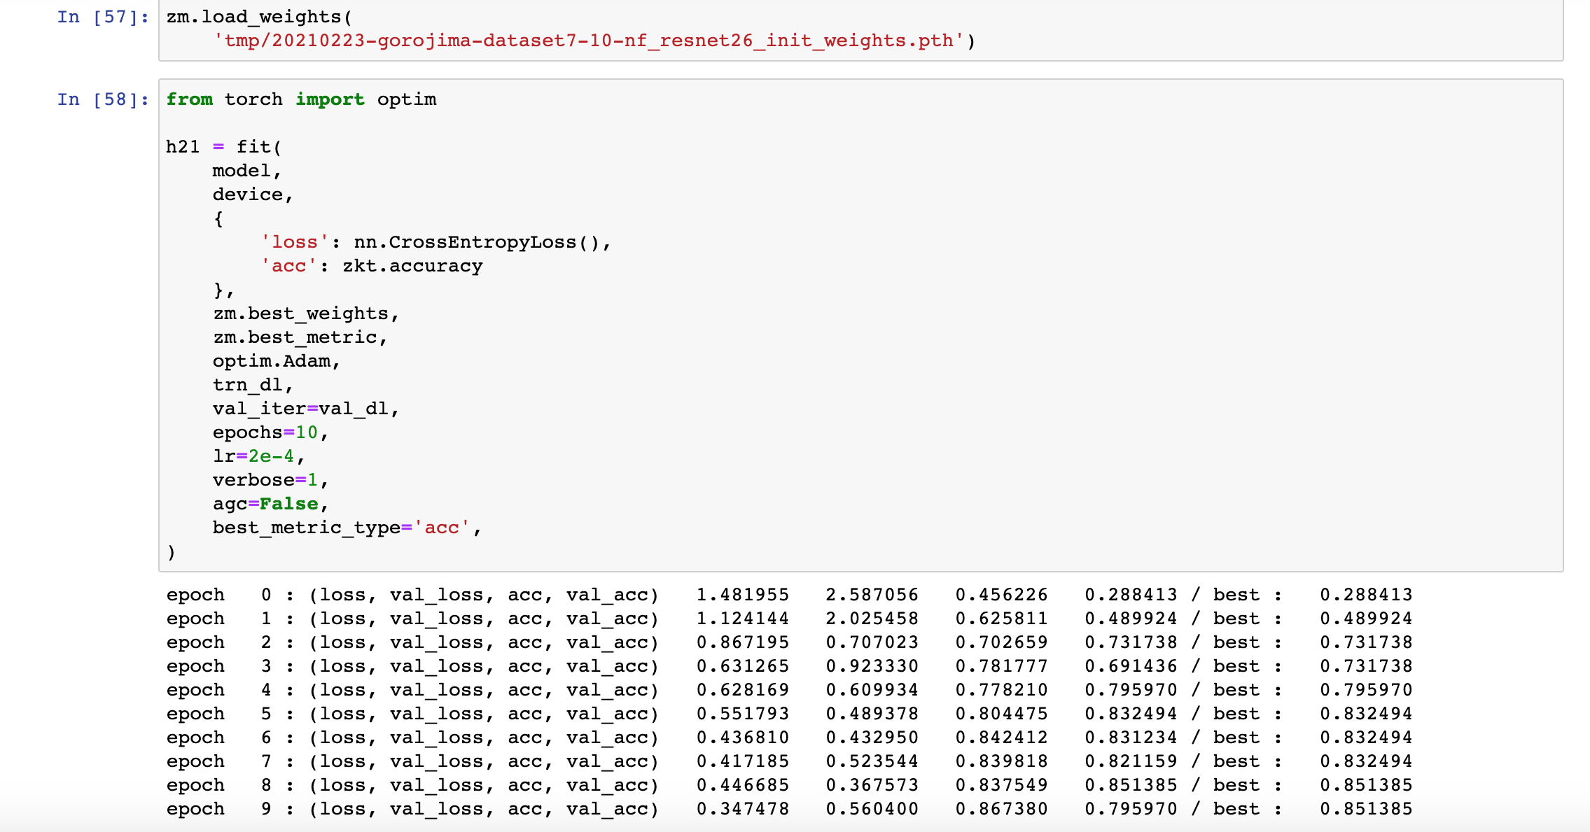1590x832 pixels.
Task: Click val_acc value 0.831234 in epoch 6
Action: point(1131,738)
